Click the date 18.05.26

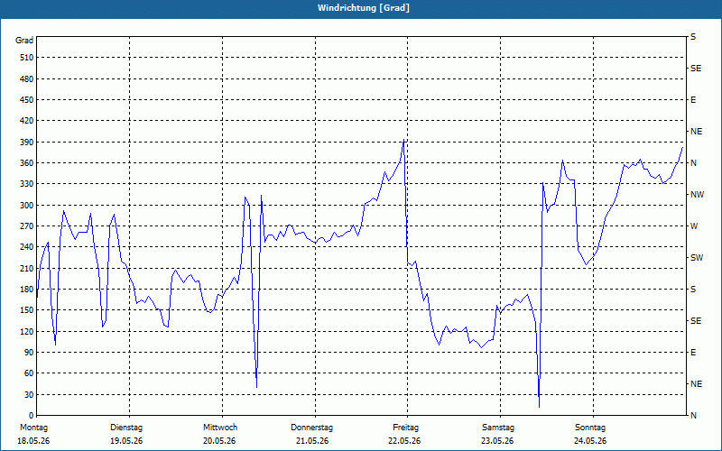point(33,441)
